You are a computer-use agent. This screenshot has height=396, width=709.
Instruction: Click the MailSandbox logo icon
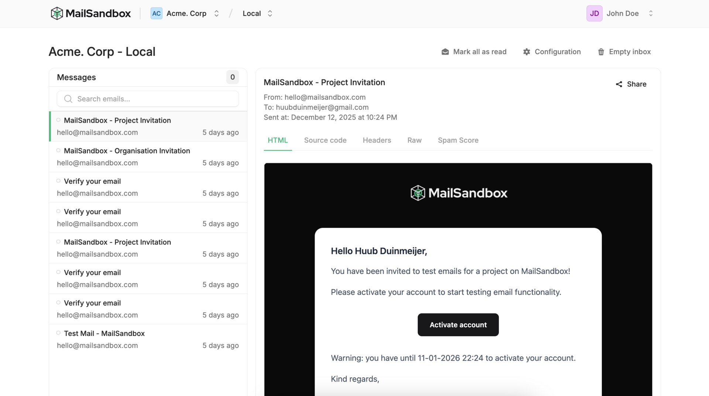pyautogui.click(x=57, y=13)
